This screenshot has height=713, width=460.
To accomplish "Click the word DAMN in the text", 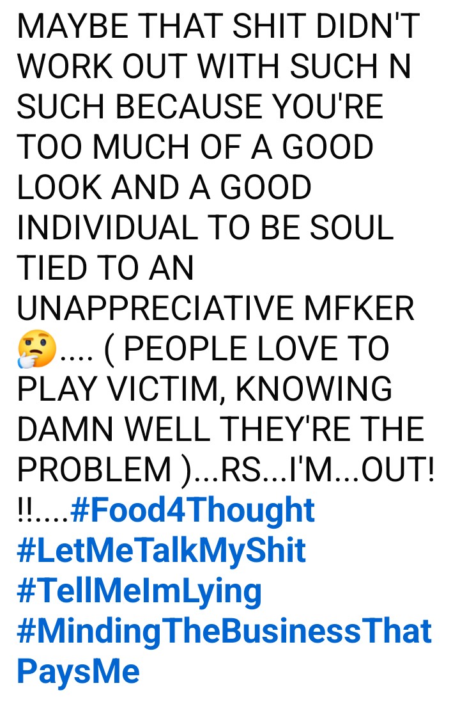I will tap(65, 429).
